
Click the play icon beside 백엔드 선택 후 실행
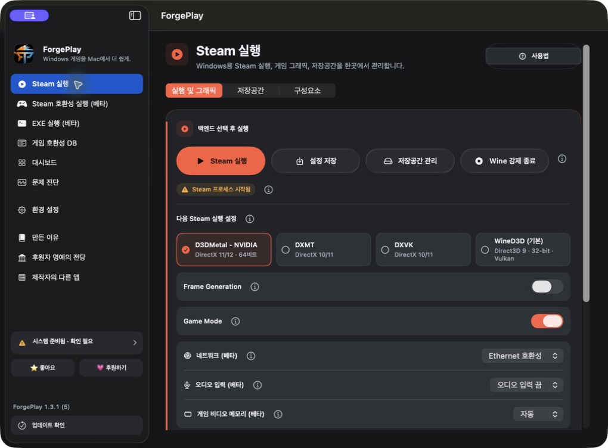185,129
